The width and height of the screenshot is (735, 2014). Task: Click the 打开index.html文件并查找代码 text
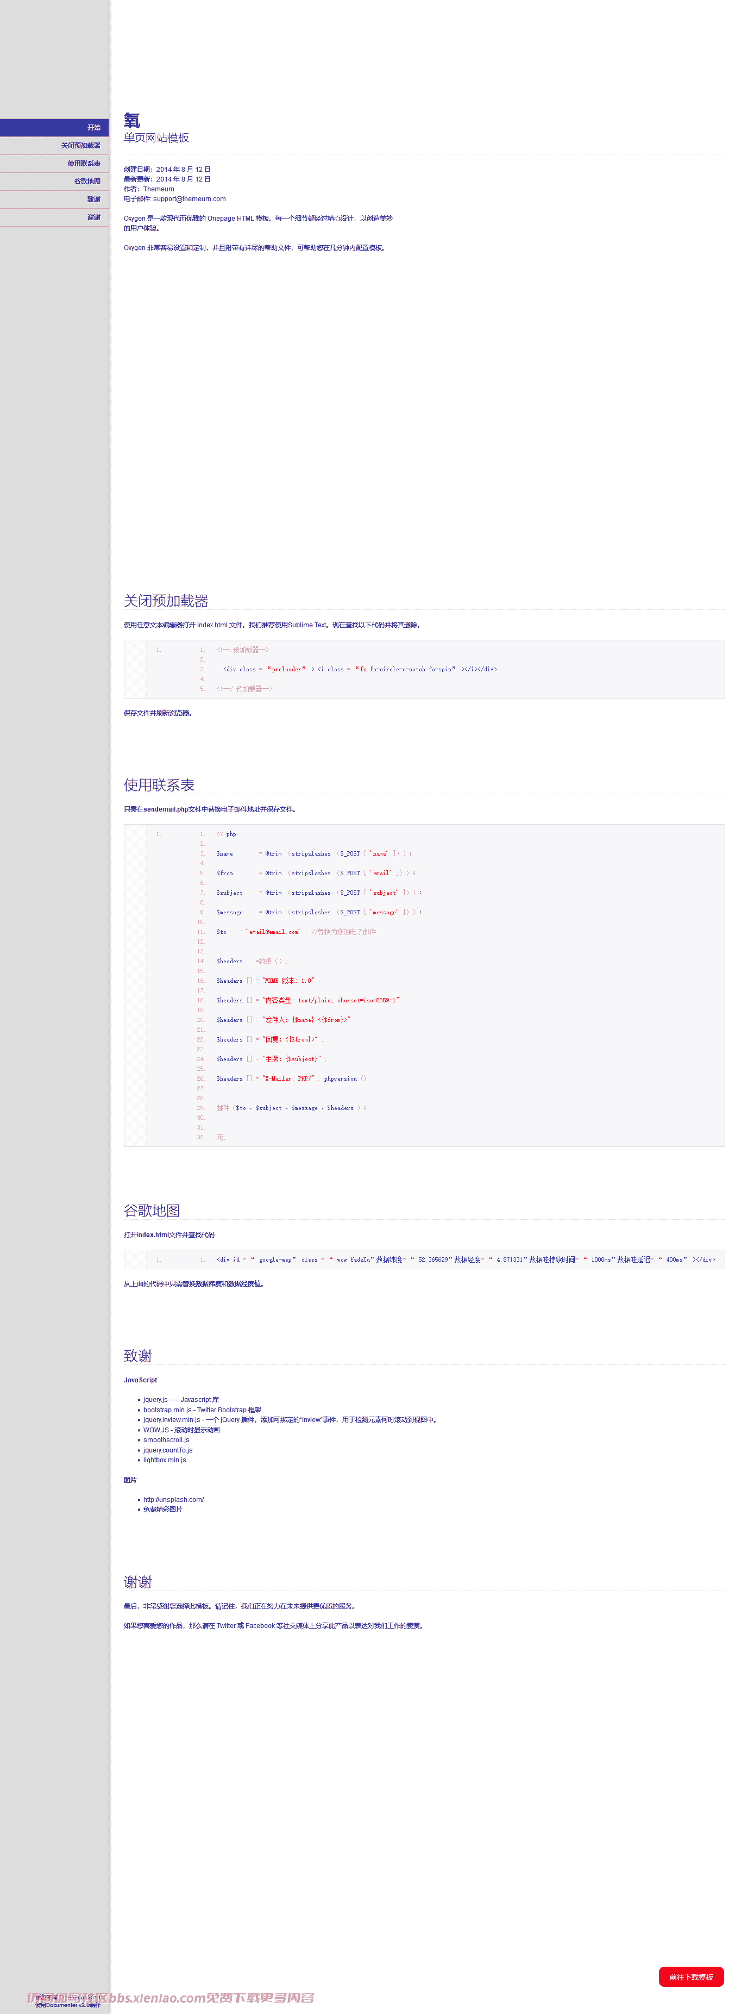point(169,1234)
